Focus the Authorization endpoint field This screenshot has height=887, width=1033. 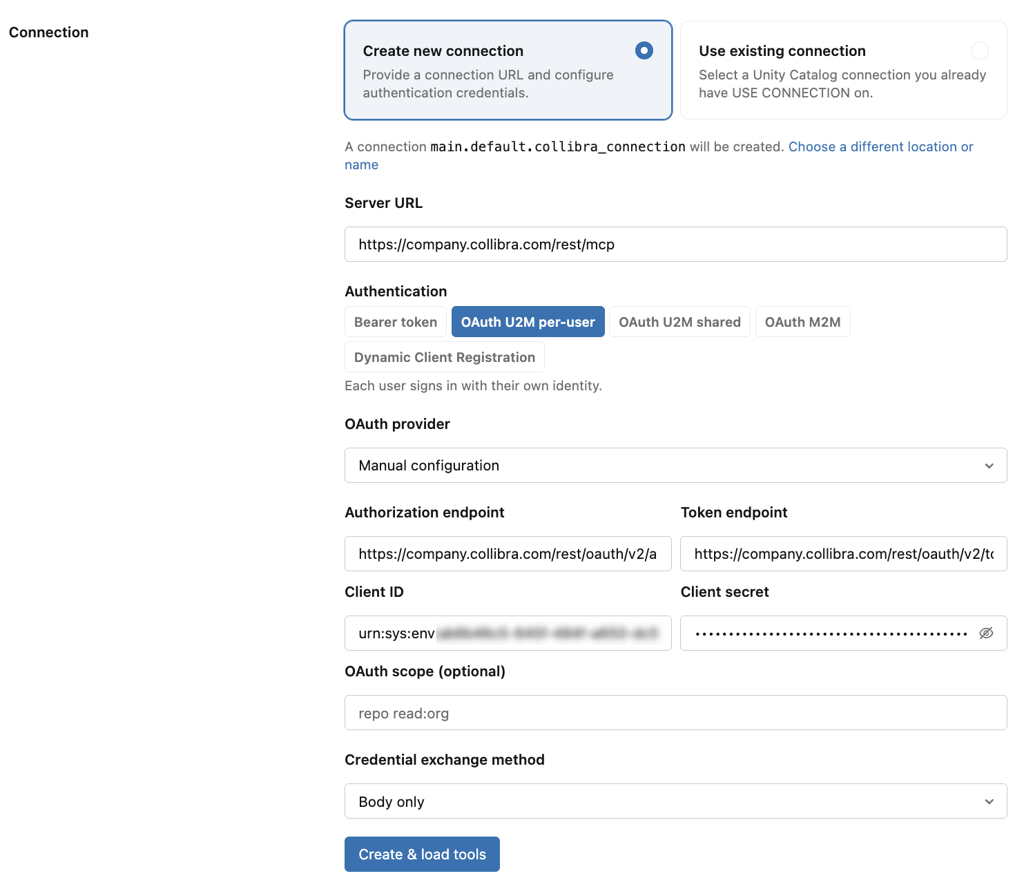[508, 553]
